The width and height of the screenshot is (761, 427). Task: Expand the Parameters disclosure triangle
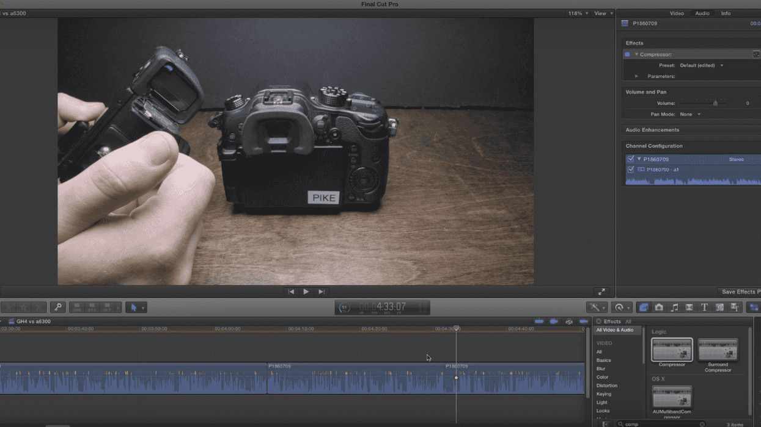tap(636, 76)
